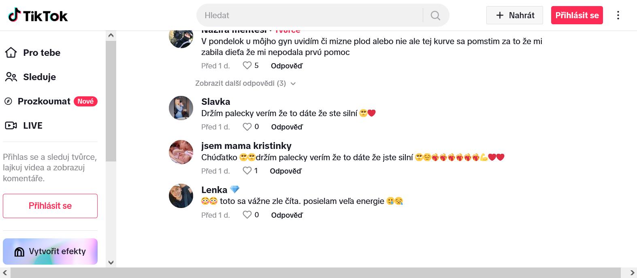Click the search magnifier icon
Screen dimensions: 637x278
435,15
